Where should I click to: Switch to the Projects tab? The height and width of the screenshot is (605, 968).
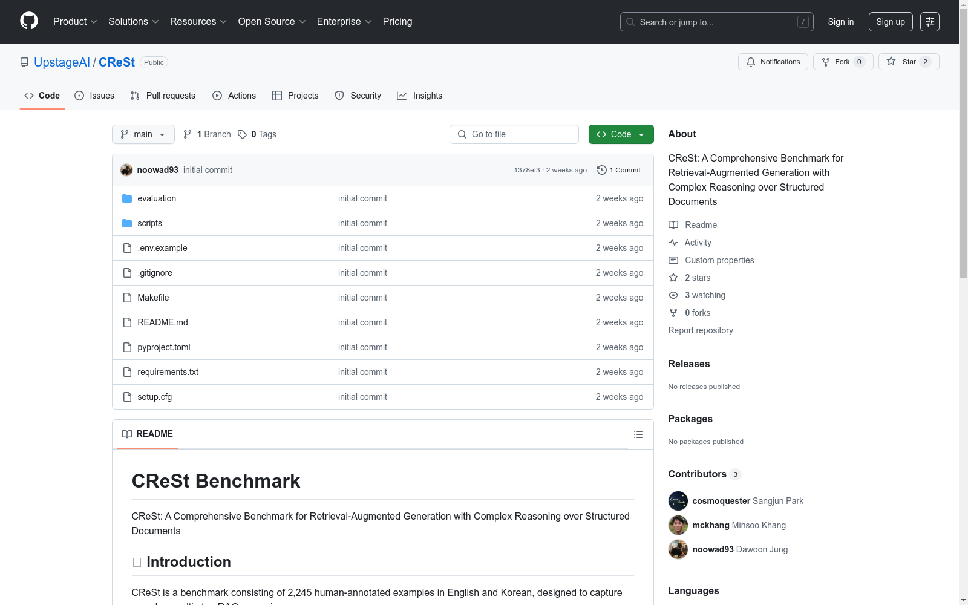(x=295, y=96)
